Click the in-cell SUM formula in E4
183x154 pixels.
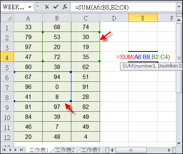tap(143, 57)
